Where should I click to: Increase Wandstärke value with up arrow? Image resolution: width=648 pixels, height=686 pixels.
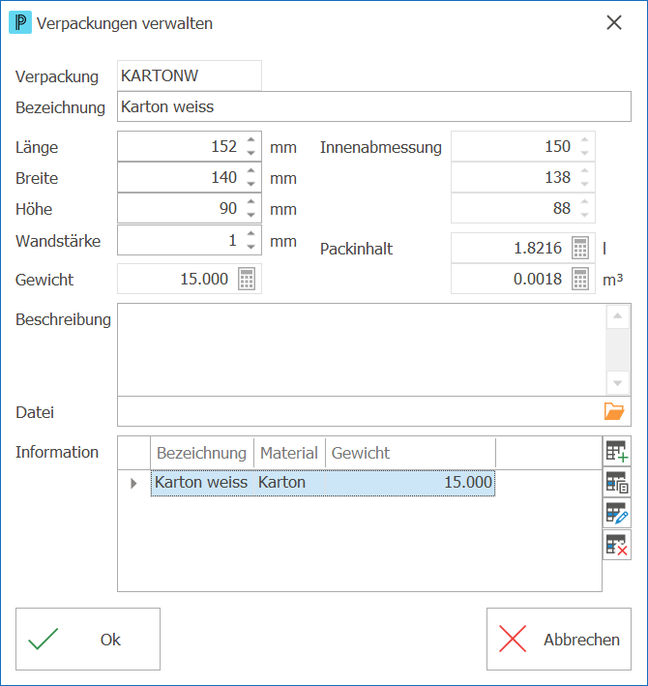(x=250, y=233)
